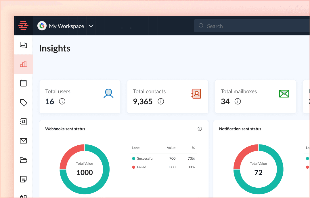The width and height of the screenshot is (310, 198).
Task: Click the Total mailboxes label
Action: pos(239,92)
